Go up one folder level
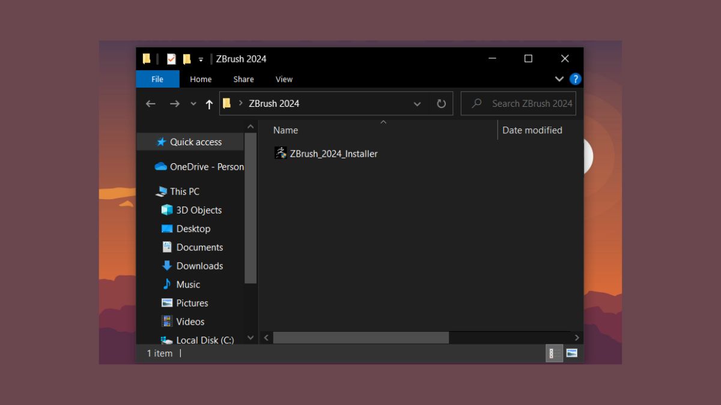Screen dimensions: 721x405 click(209, 104)
